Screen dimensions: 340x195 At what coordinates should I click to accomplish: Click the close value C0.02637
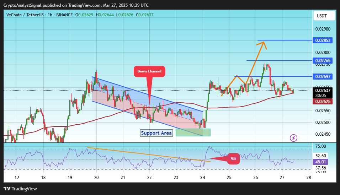tap(145, 15)
